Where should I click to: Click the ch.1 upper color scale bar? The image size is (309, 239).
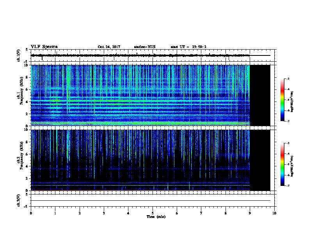(x=282, y=100)
